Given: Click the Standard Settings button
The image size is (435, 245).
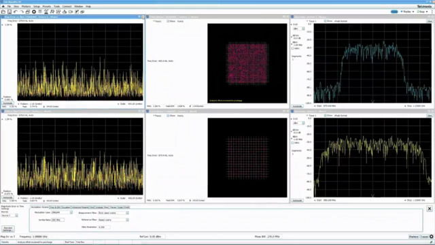Looking at the screenshot, I should pyautogui.click(x=7, y=229).
